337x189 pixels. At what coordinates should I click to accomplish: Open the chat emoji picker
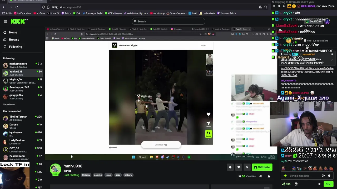click(329, 176)
